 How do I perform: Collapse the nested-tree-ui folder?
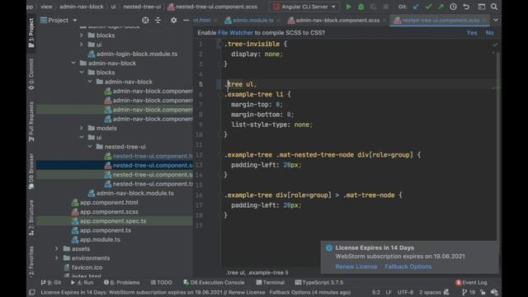click(90, 147)
